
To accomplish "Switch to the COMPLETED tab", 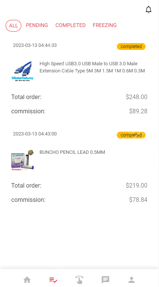I will point(71,25).
